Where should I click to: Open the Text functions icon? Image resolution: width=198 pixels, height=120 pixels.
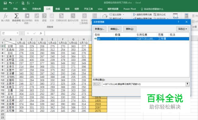tap(52, 16)
